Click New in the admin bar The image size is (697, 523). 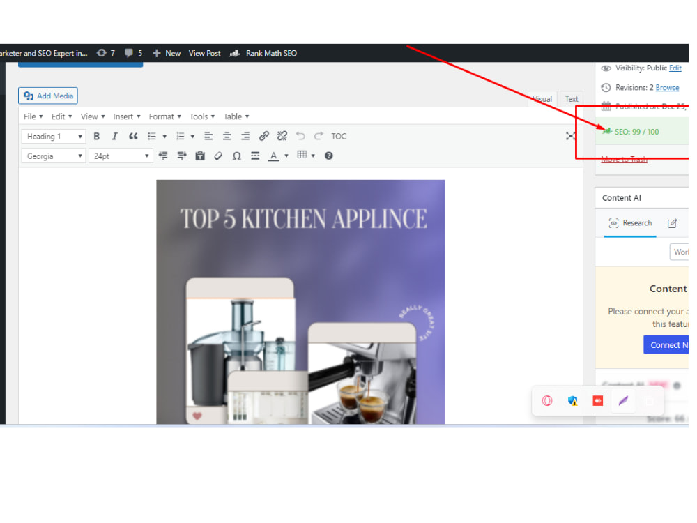pos(167,54)
